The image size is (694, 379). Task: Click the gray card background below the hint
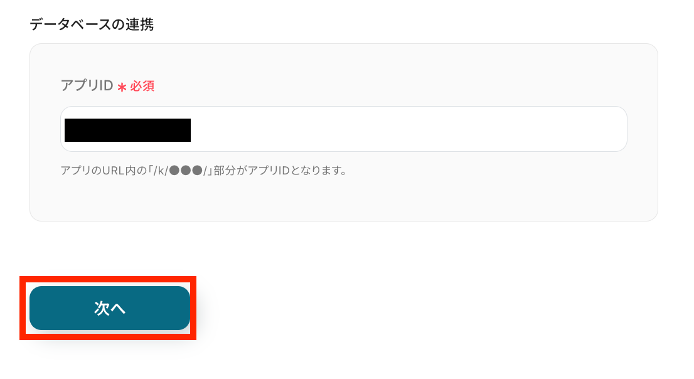pyautogui.click(x=343, y=200)
